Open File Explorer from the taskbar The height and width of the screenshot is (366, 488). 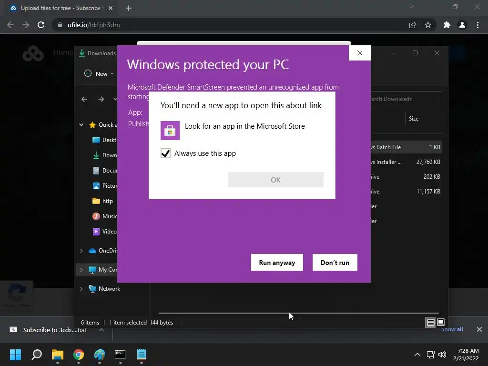tap(58, 355)
